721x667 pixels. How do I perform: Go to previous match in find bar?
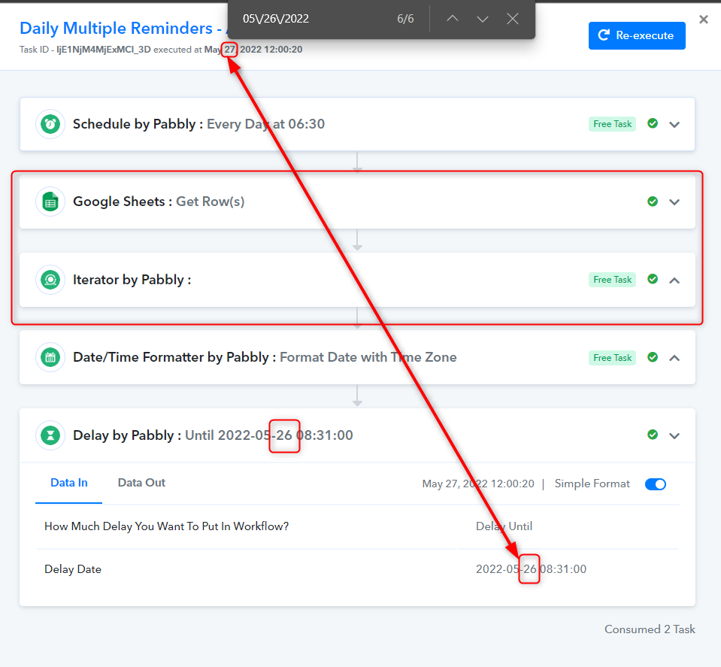tap(453, 18)
